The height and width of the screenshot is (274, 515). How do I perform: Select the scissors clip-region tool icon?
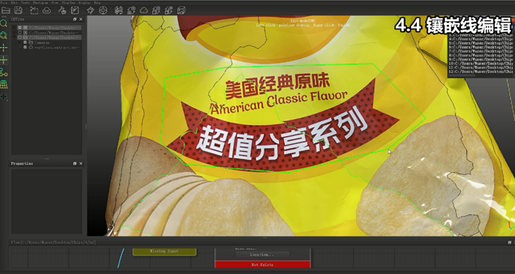click(x=34, y=10)
